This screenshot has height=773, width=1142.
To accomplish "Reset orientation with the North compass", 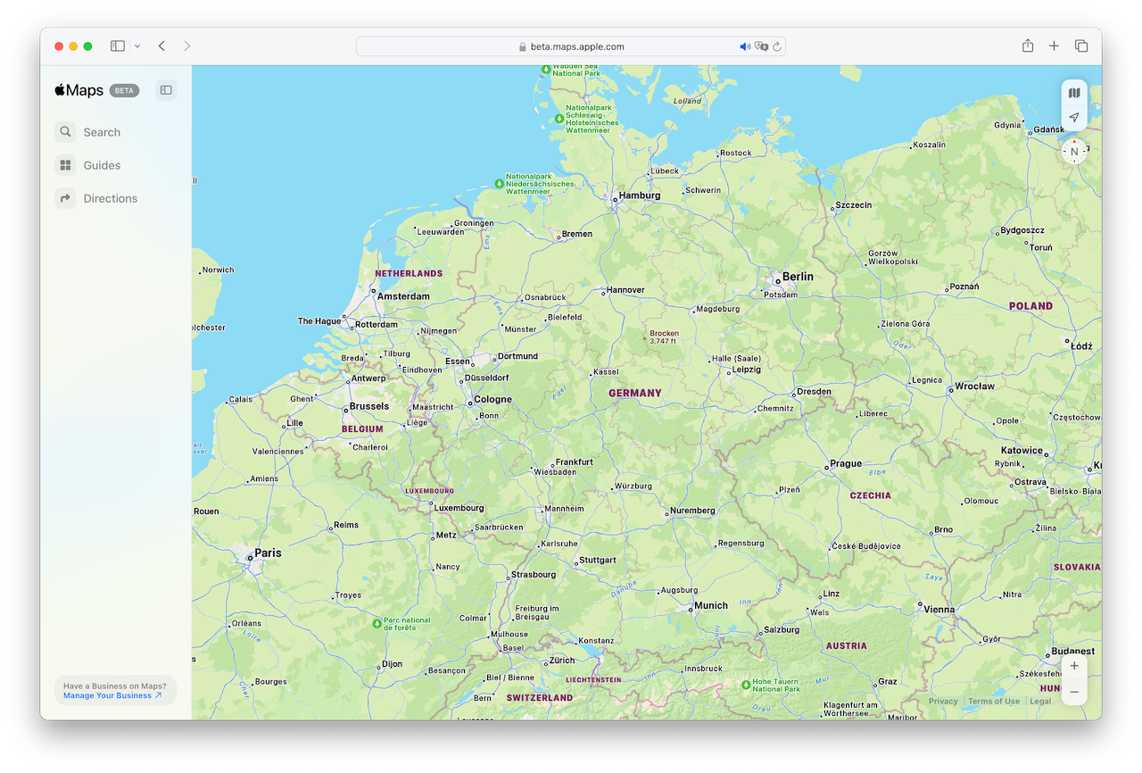I will [1074, 152].
